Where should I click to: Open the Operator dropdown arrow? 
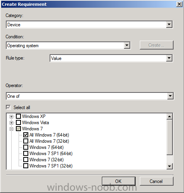(x=170, y=96)
